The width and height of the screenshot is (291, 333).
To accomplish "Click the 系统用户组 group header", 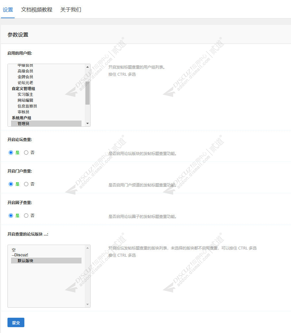I will coord(21,118).
